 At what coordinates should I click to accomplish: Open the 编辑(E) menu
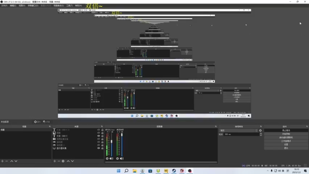13,6
